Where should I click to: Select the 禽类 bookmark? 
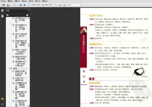(x=15, y=69)
